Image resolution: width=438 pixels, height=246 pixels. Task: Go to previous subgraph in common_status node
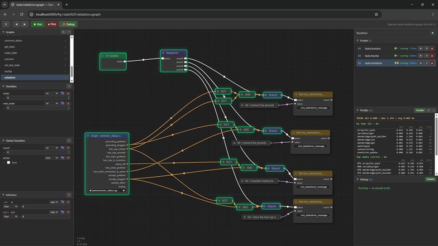[x=91, y=191]
